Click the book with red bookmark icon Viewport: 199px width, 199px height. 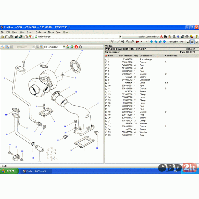(26, 37)
